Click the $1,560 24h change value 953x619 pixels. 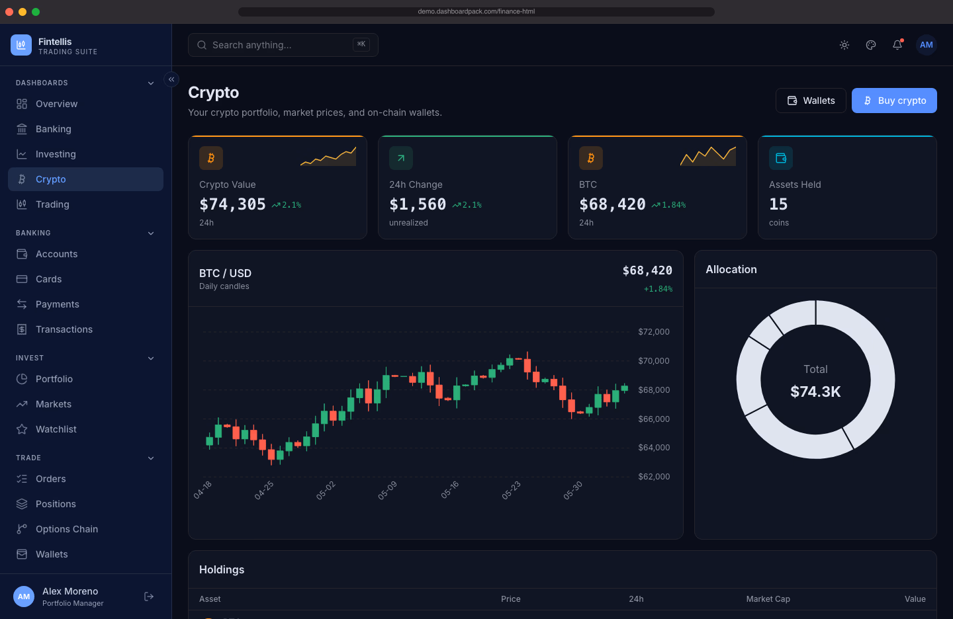pyautogui.click(x=418, y=204)
